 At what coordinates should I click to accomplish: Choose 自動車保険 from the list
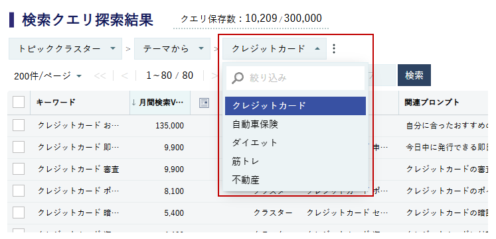[295, 124]
